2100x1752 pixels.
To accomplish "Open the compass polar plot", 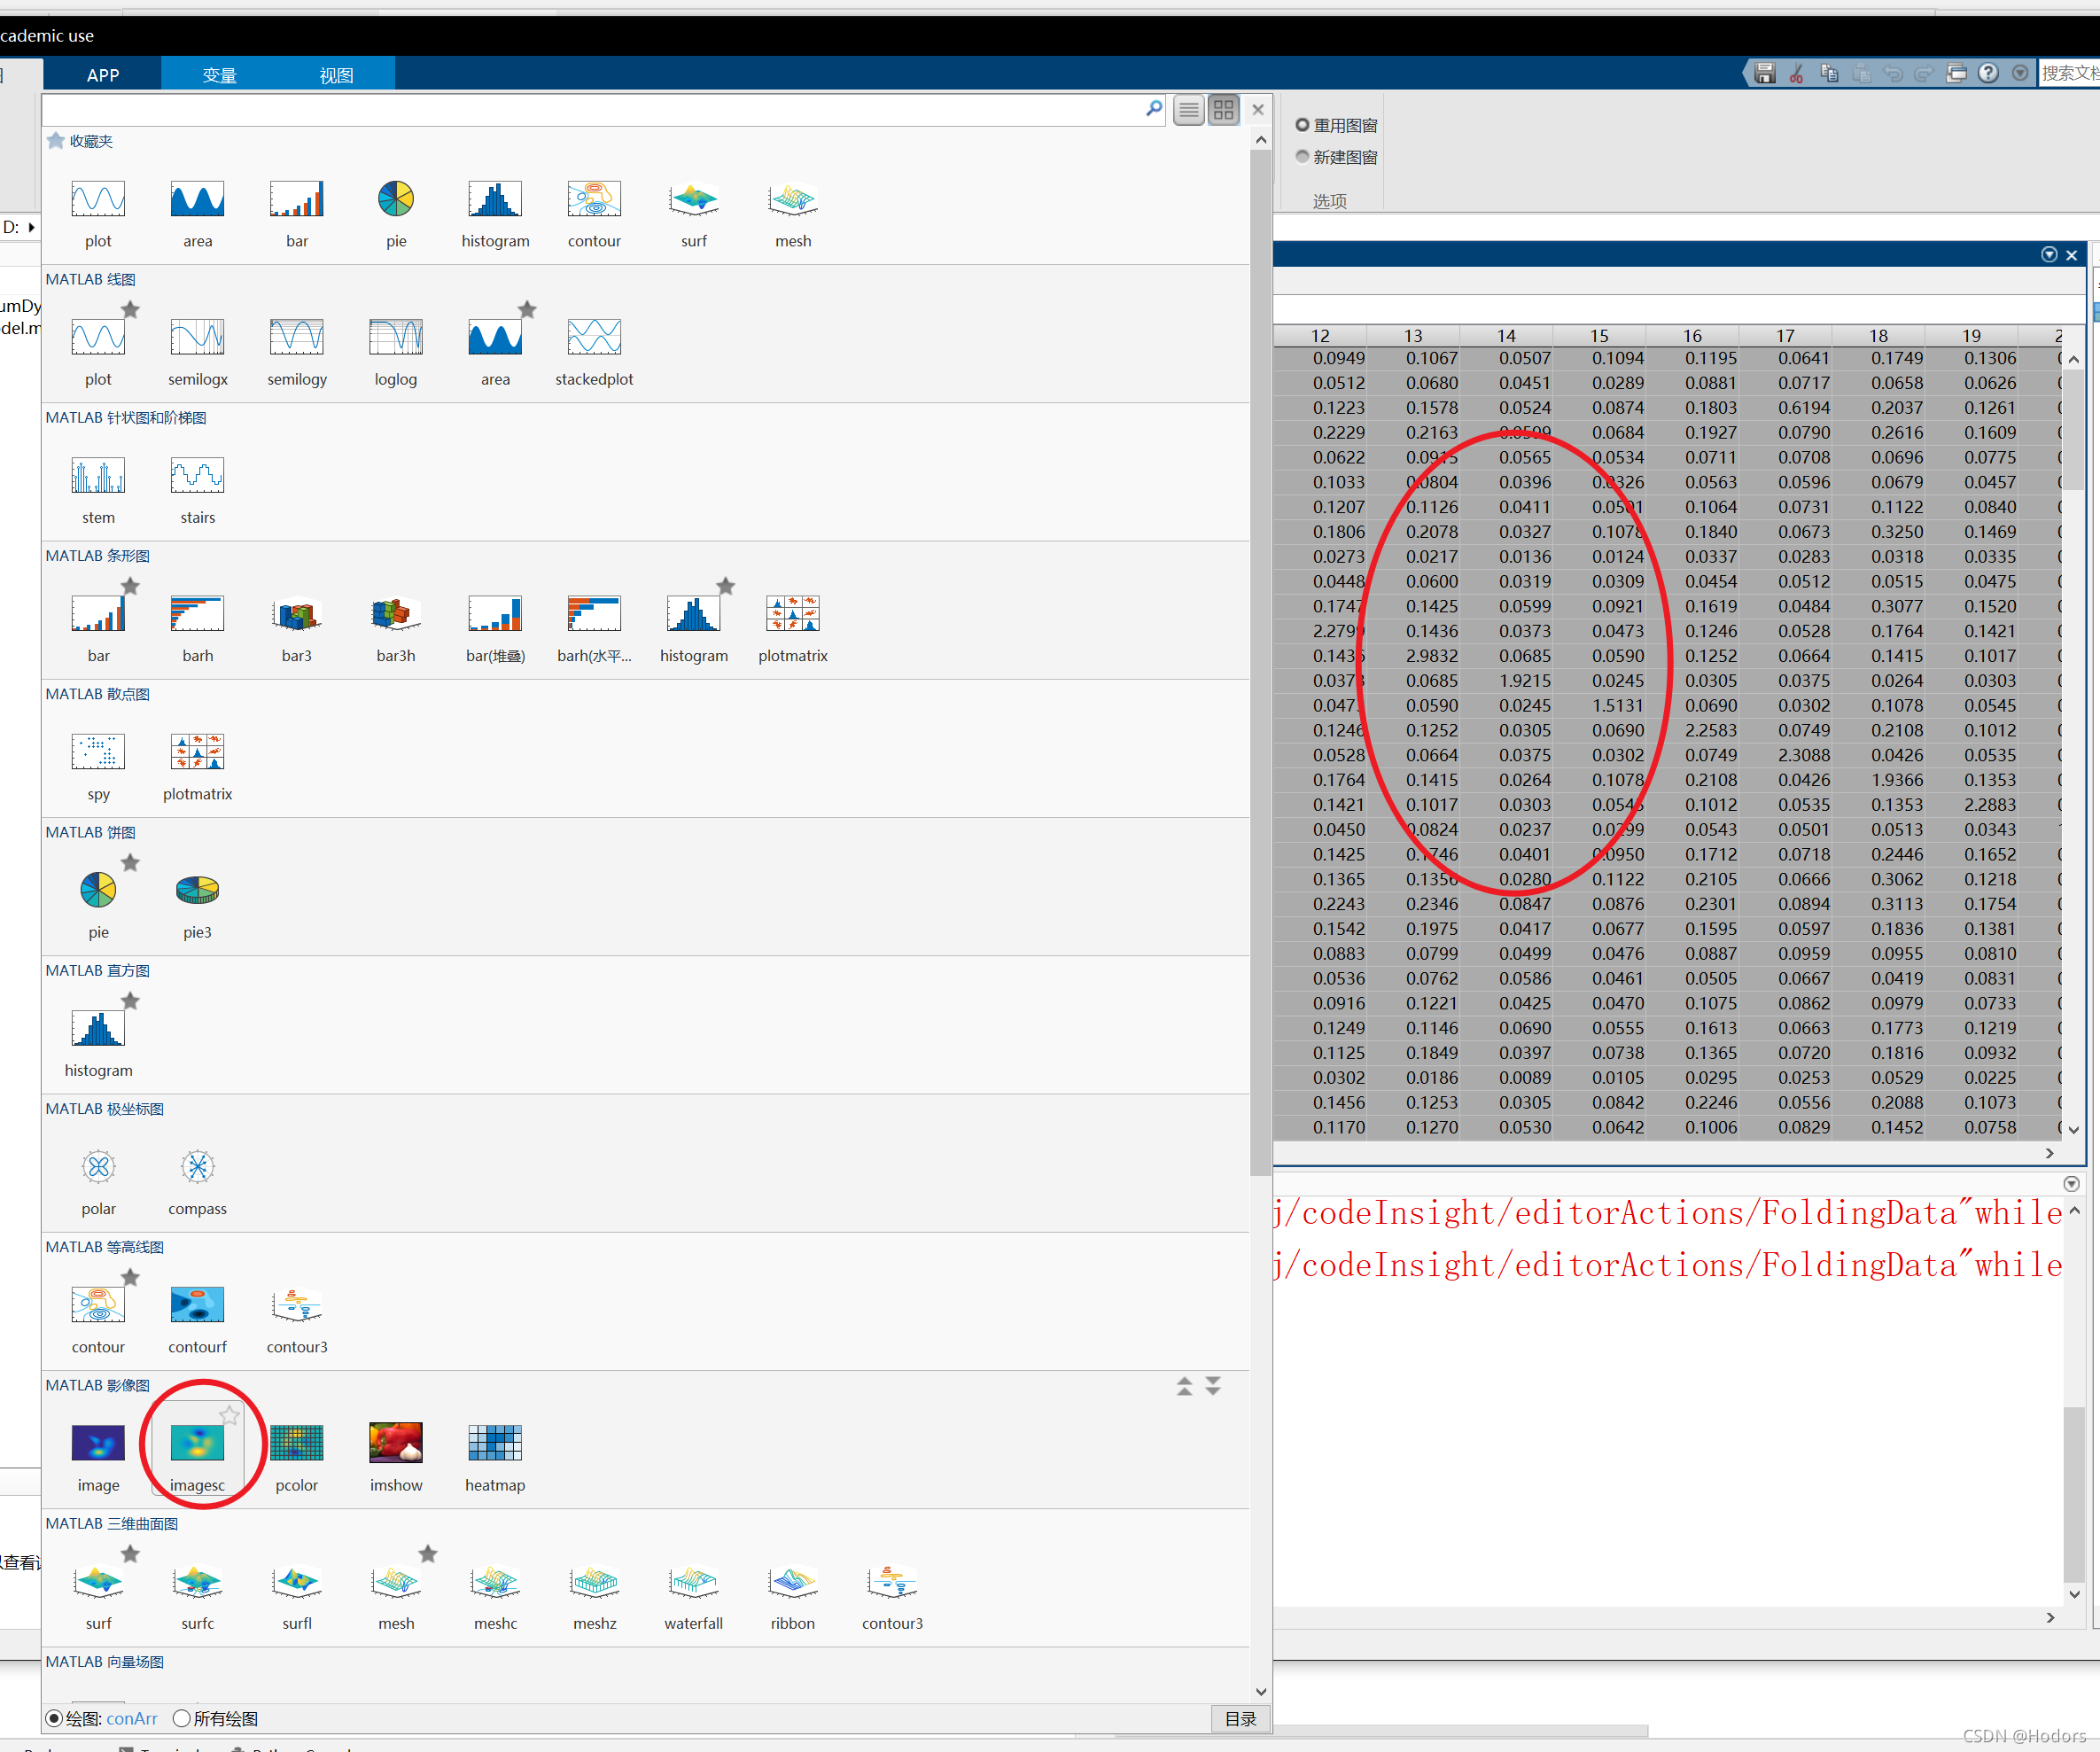I will (x=197, y=1166).
